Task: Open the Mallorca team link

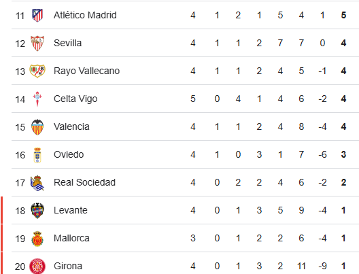Action: (71, 238)
